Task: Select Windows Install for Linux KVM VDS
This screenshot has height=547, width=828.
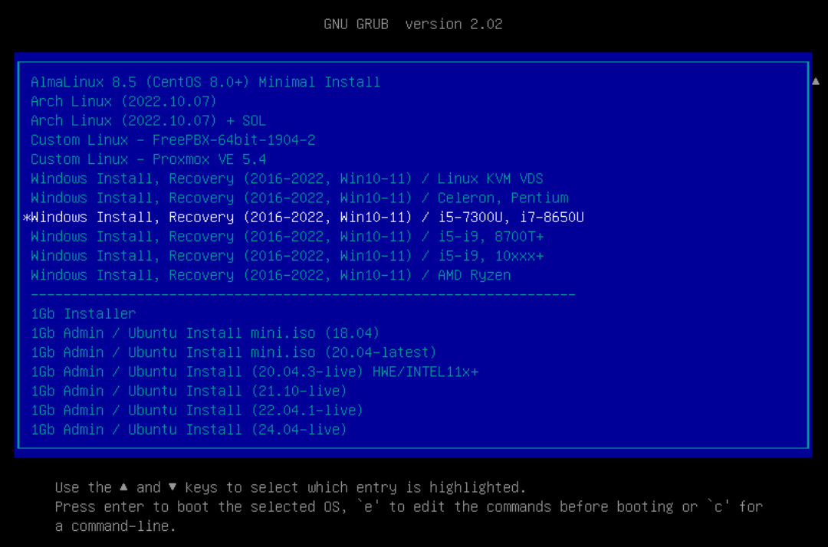Action: (x=287, y=179)
